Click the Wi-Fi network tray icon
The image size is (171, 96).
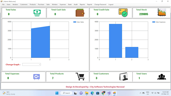(152, 93)
